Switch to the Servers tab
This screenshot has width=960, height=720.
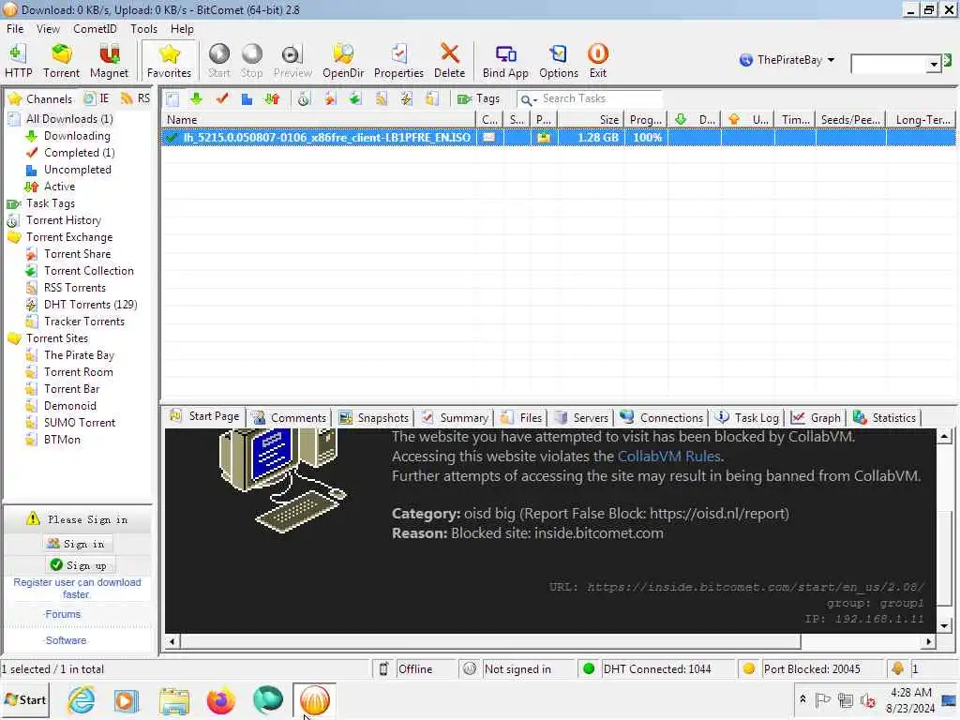(x=581, y=417)
